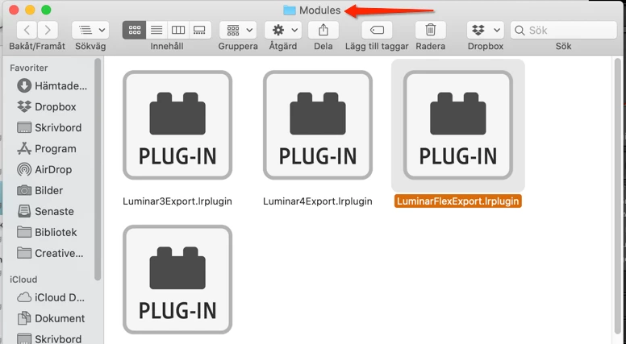The width and height of the screenshot is (626, 344).
Task: Click the Dela share icon
Action: (323, 30)
